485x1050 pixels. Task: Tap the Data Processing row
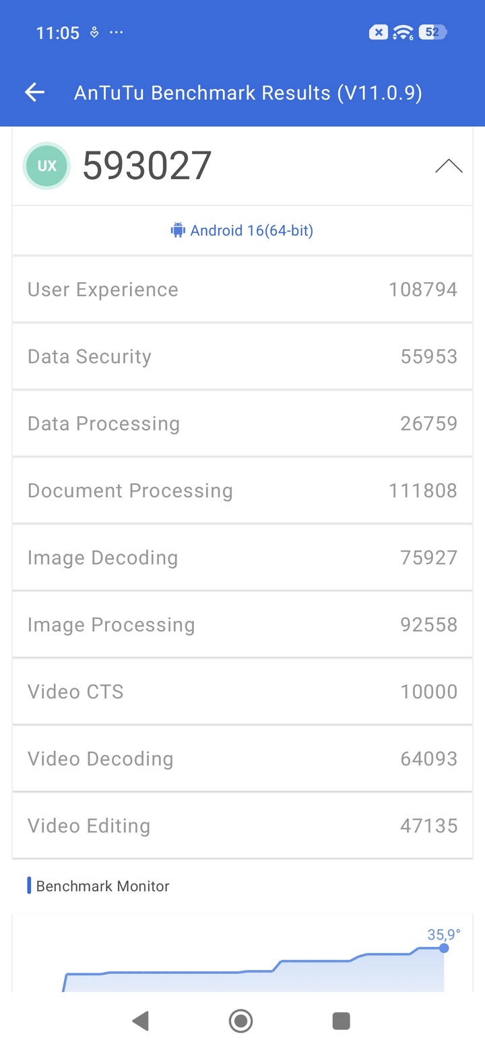coord(243,424)
